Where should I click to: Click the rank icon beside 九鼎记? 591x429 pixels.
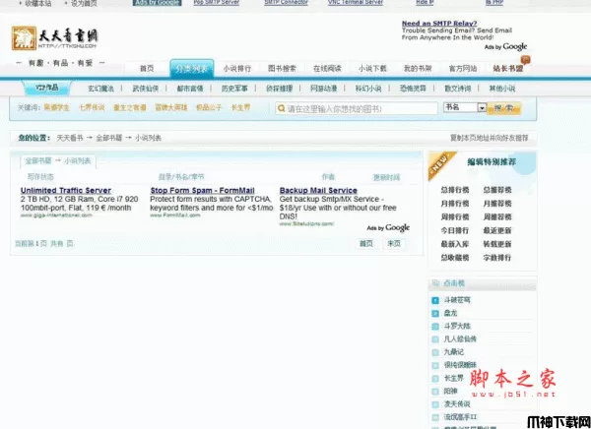435,351
